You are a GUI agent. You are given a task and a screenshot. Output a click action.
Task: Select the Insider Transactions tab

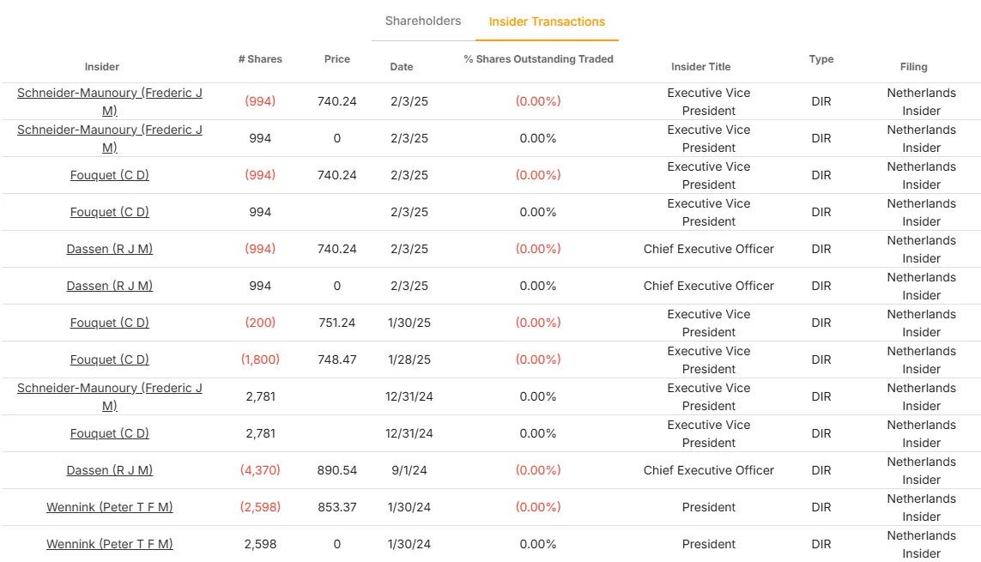coord(547,21)
